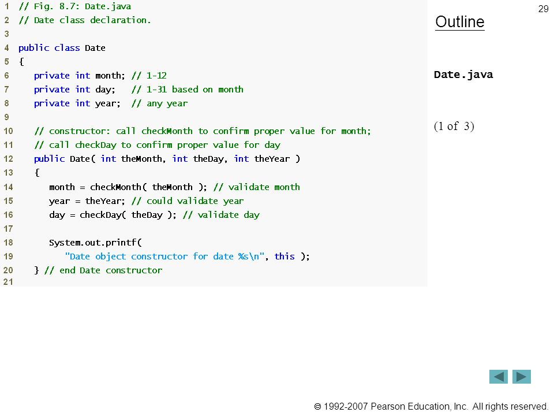Click the comment '// 1-31 based on month'

pyautogui.click(x=187, y=90)
